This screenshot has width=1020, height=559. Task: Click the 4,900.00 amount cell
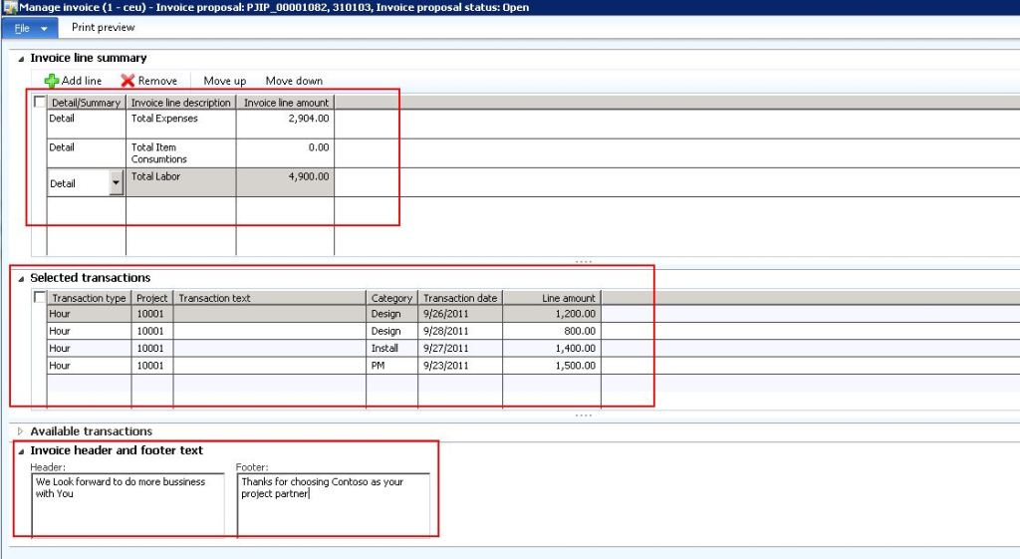[286, 182]
